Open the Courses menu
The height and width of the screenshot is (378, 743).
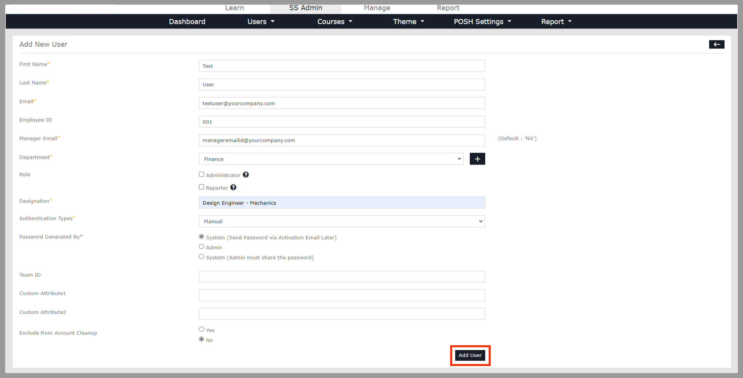pos(334,22)
